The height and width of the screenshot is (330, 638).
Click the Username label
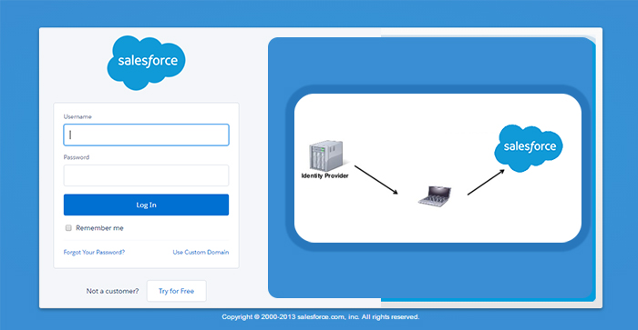coord(77,116)
